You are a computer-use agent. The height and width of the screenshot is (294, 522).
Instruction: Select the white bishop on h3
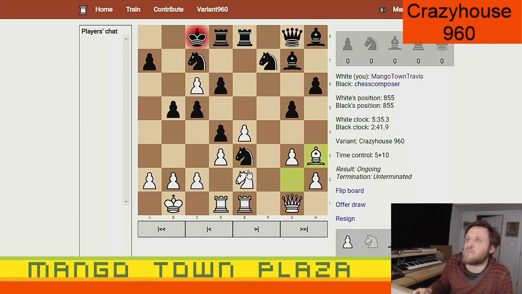(x=316, y=156)
